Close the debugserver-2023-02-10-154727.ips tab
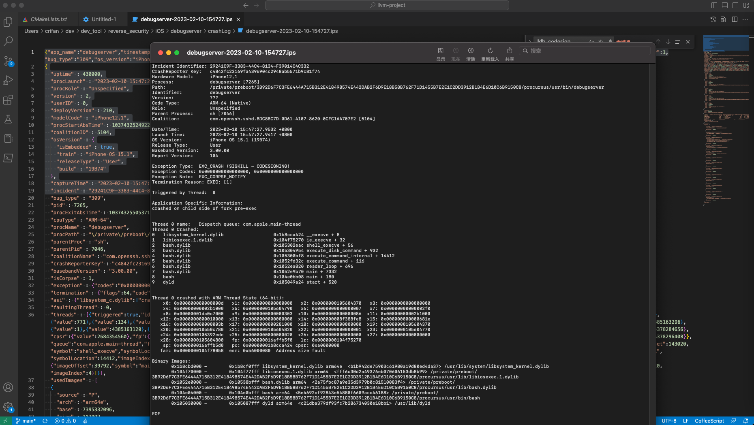Viewport: 754px width, 425px height. click(x=238, y=19)
